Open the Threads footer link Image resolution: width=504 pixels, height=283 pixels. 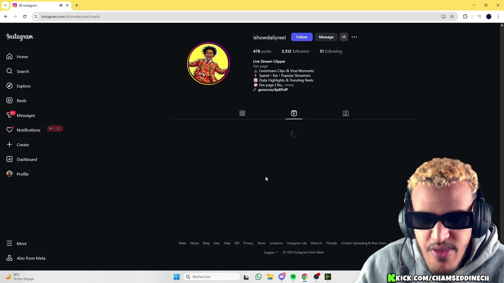332,243
